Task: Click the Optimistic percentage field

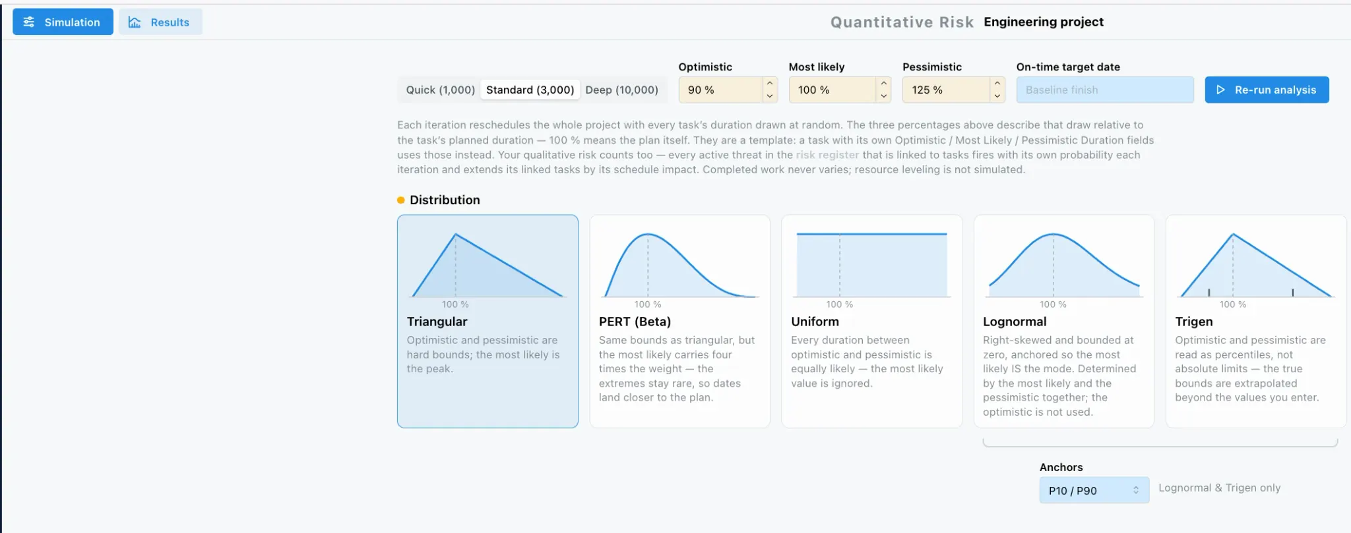Action: [720, 90]
